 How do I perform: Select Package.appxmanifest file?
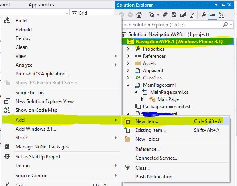[x=167, y=107]
